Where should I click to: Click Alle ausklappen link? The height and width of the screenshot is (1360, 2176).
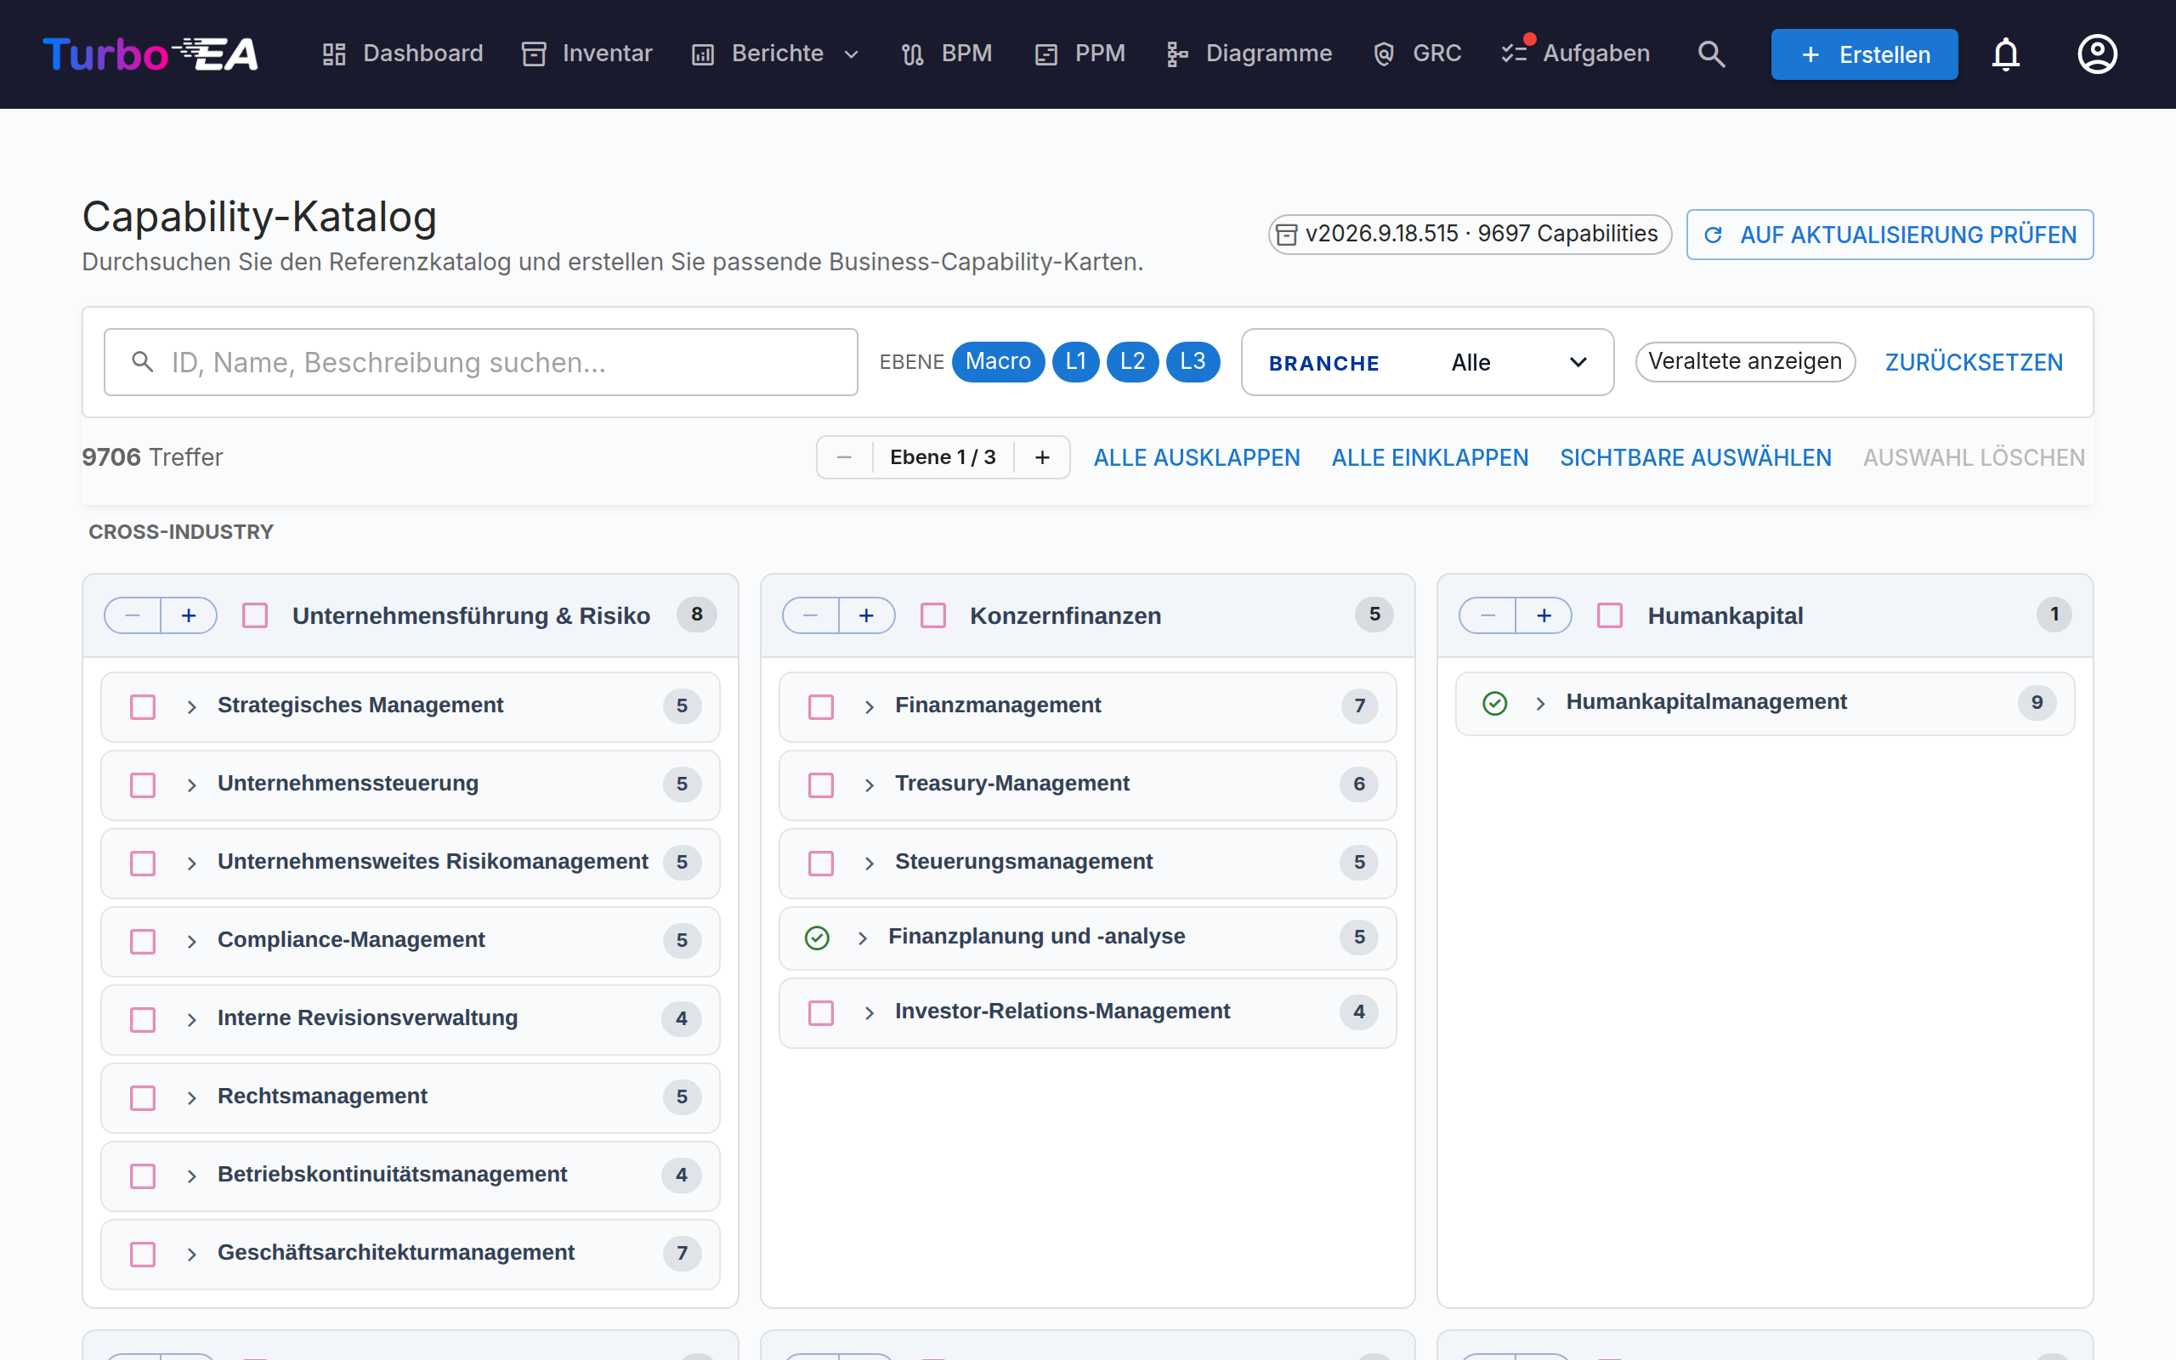(x=1197, y=458)
